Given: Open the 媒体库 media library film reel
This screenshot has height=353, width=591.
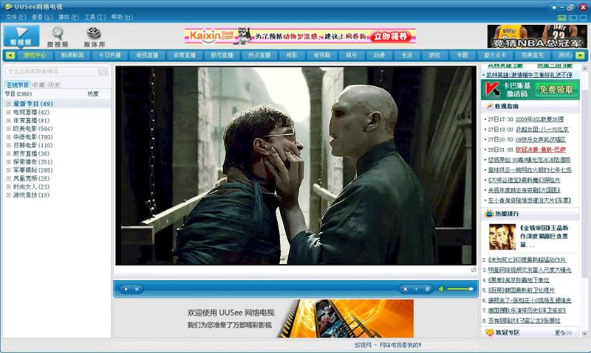Looking at the screenshot, I should coord(94,33).
